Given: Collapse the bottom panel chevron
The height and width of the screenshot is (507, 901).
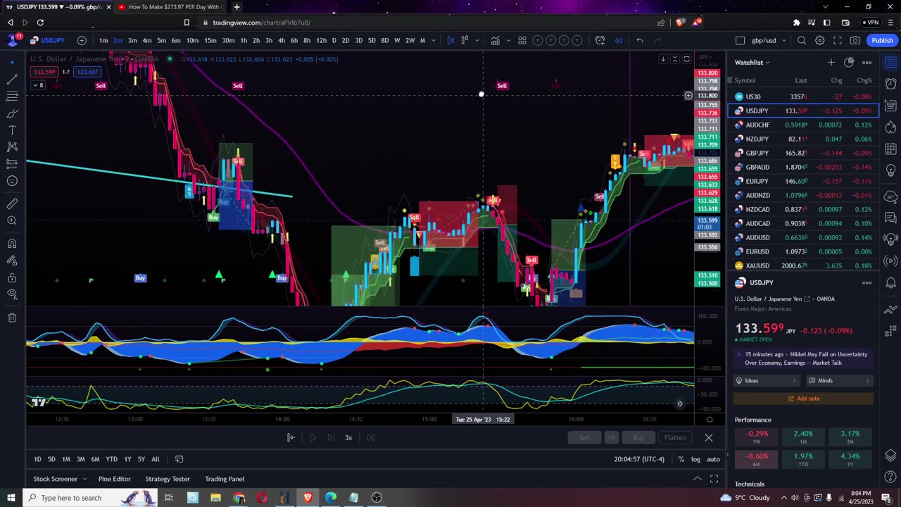Looking at the screenshot, I should click(698, 479).
